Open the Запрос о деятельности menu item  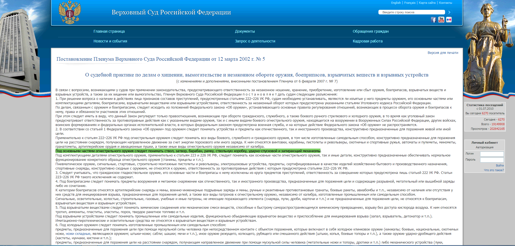[x=255, y=41]
